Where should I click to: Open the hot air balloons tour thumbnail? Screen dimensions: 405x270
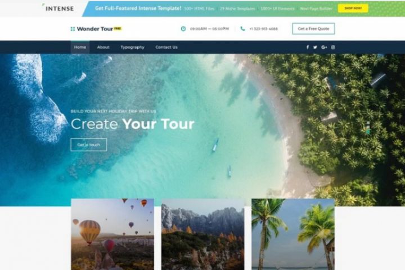point(112,235)
